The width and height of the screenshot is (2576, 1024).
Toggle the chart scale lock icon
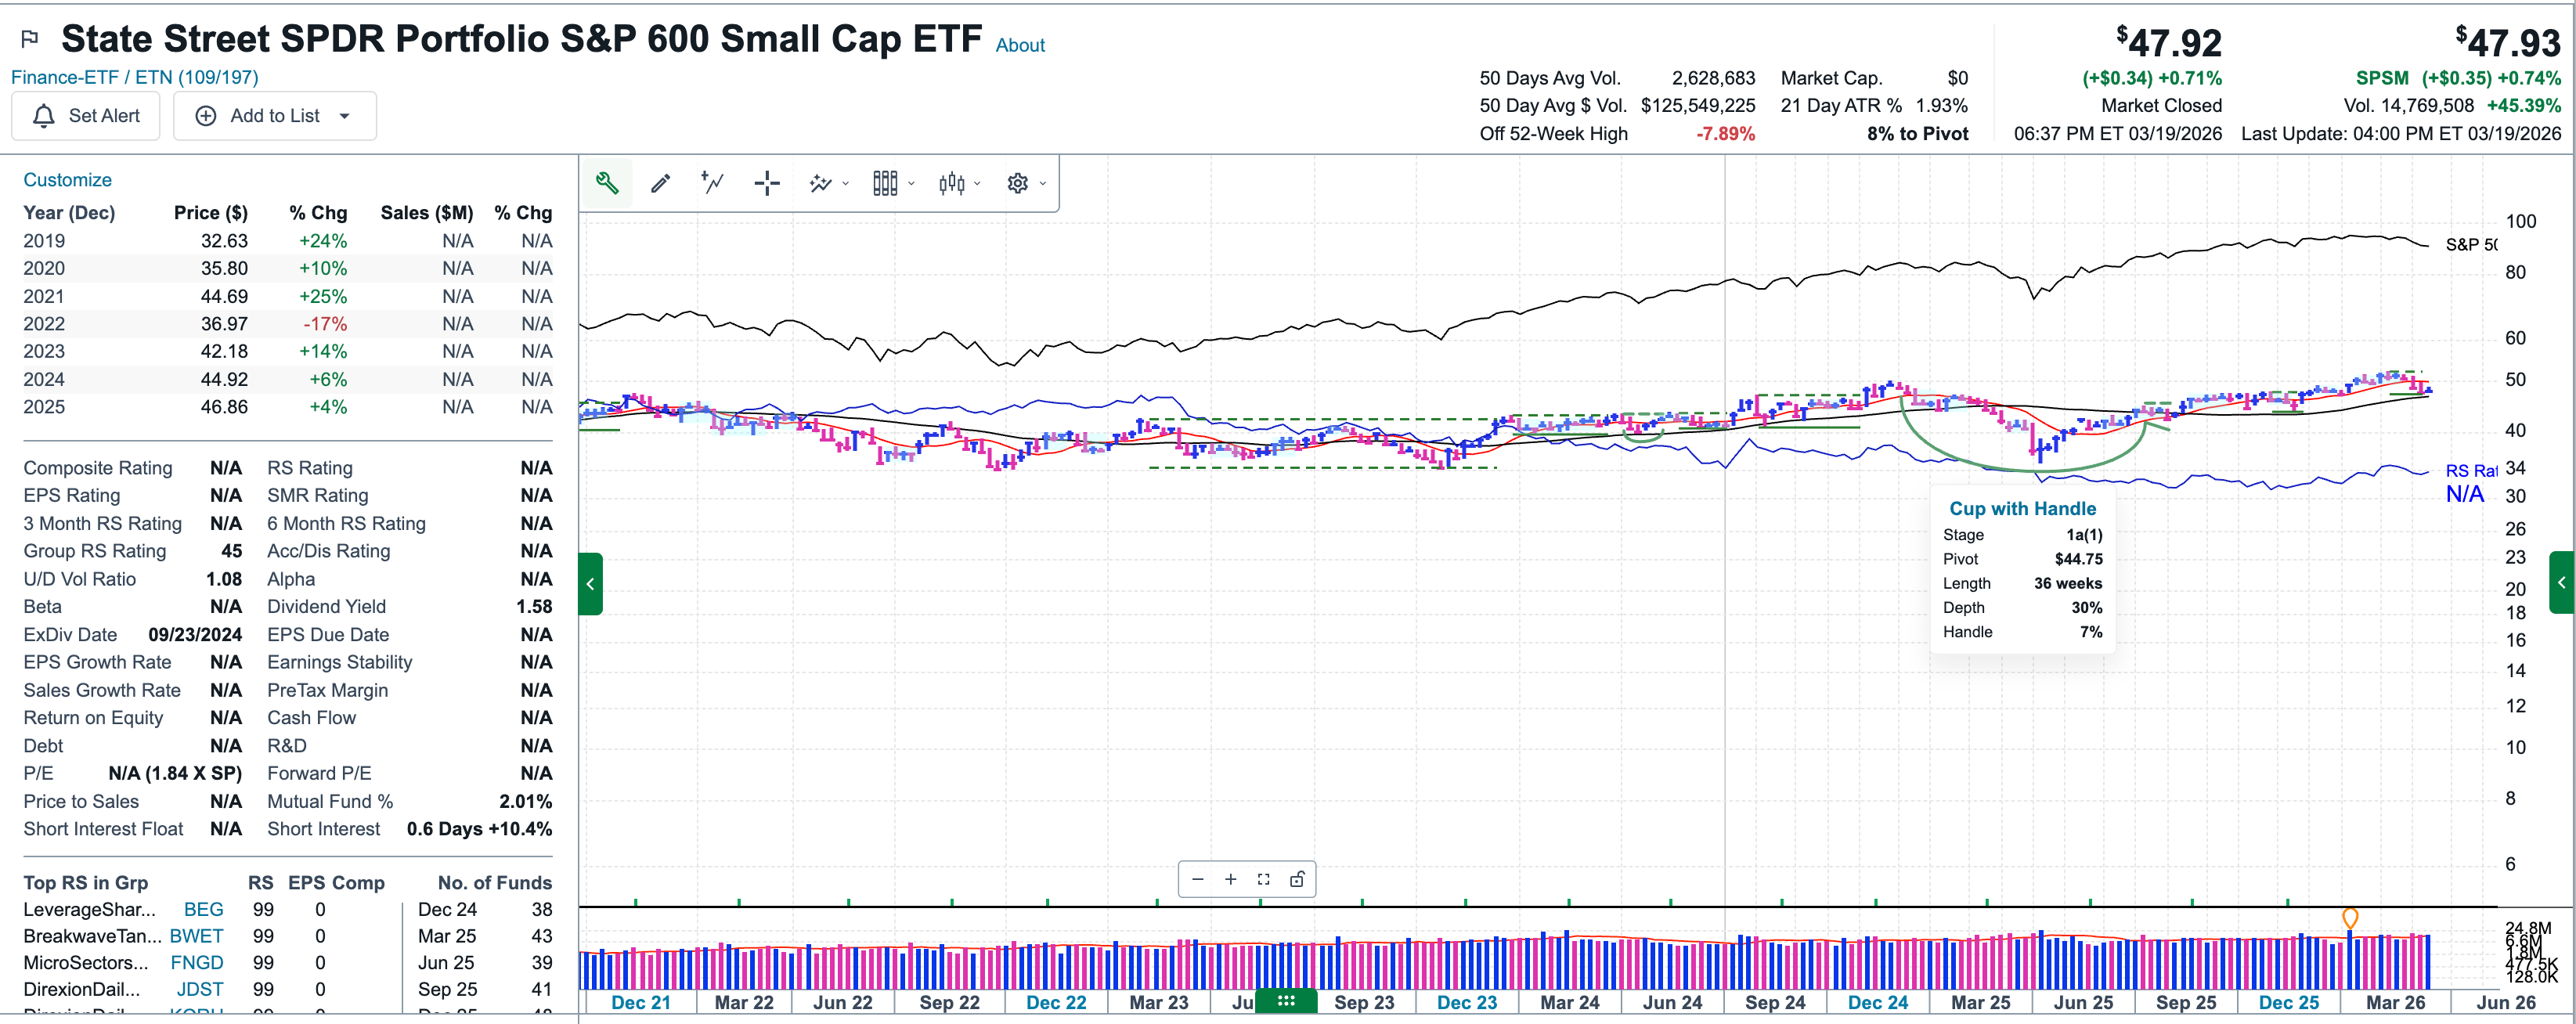click(1297, 879)
